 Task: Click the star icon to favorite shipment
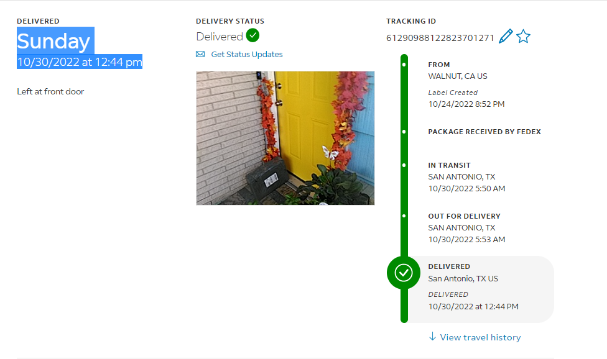(x=524, y=36)
